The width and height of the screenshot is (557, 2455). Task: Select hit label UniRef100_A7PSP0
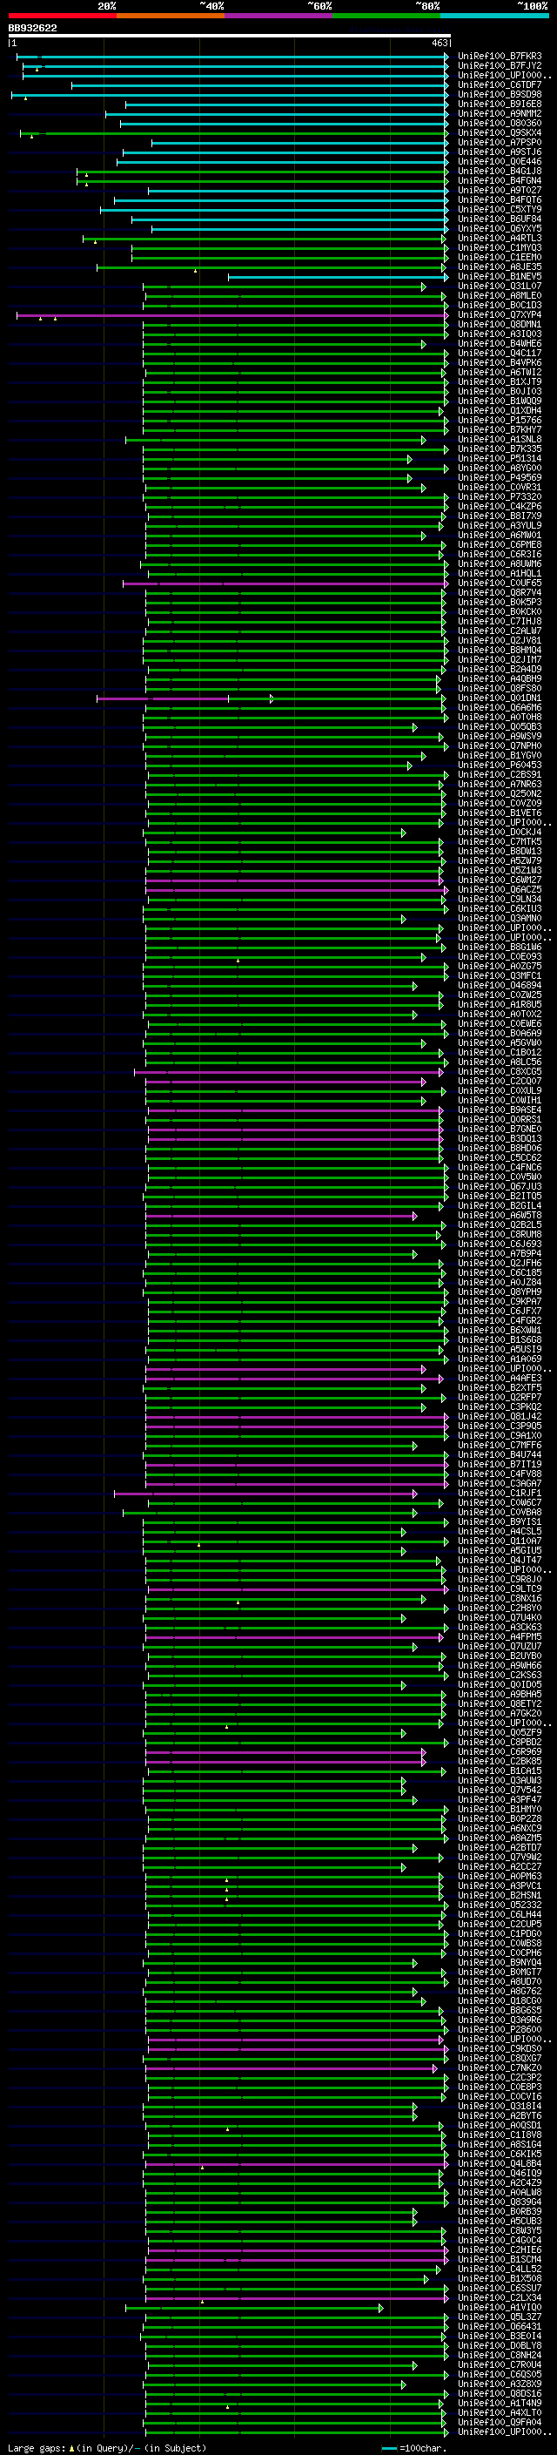click(500, 142)
